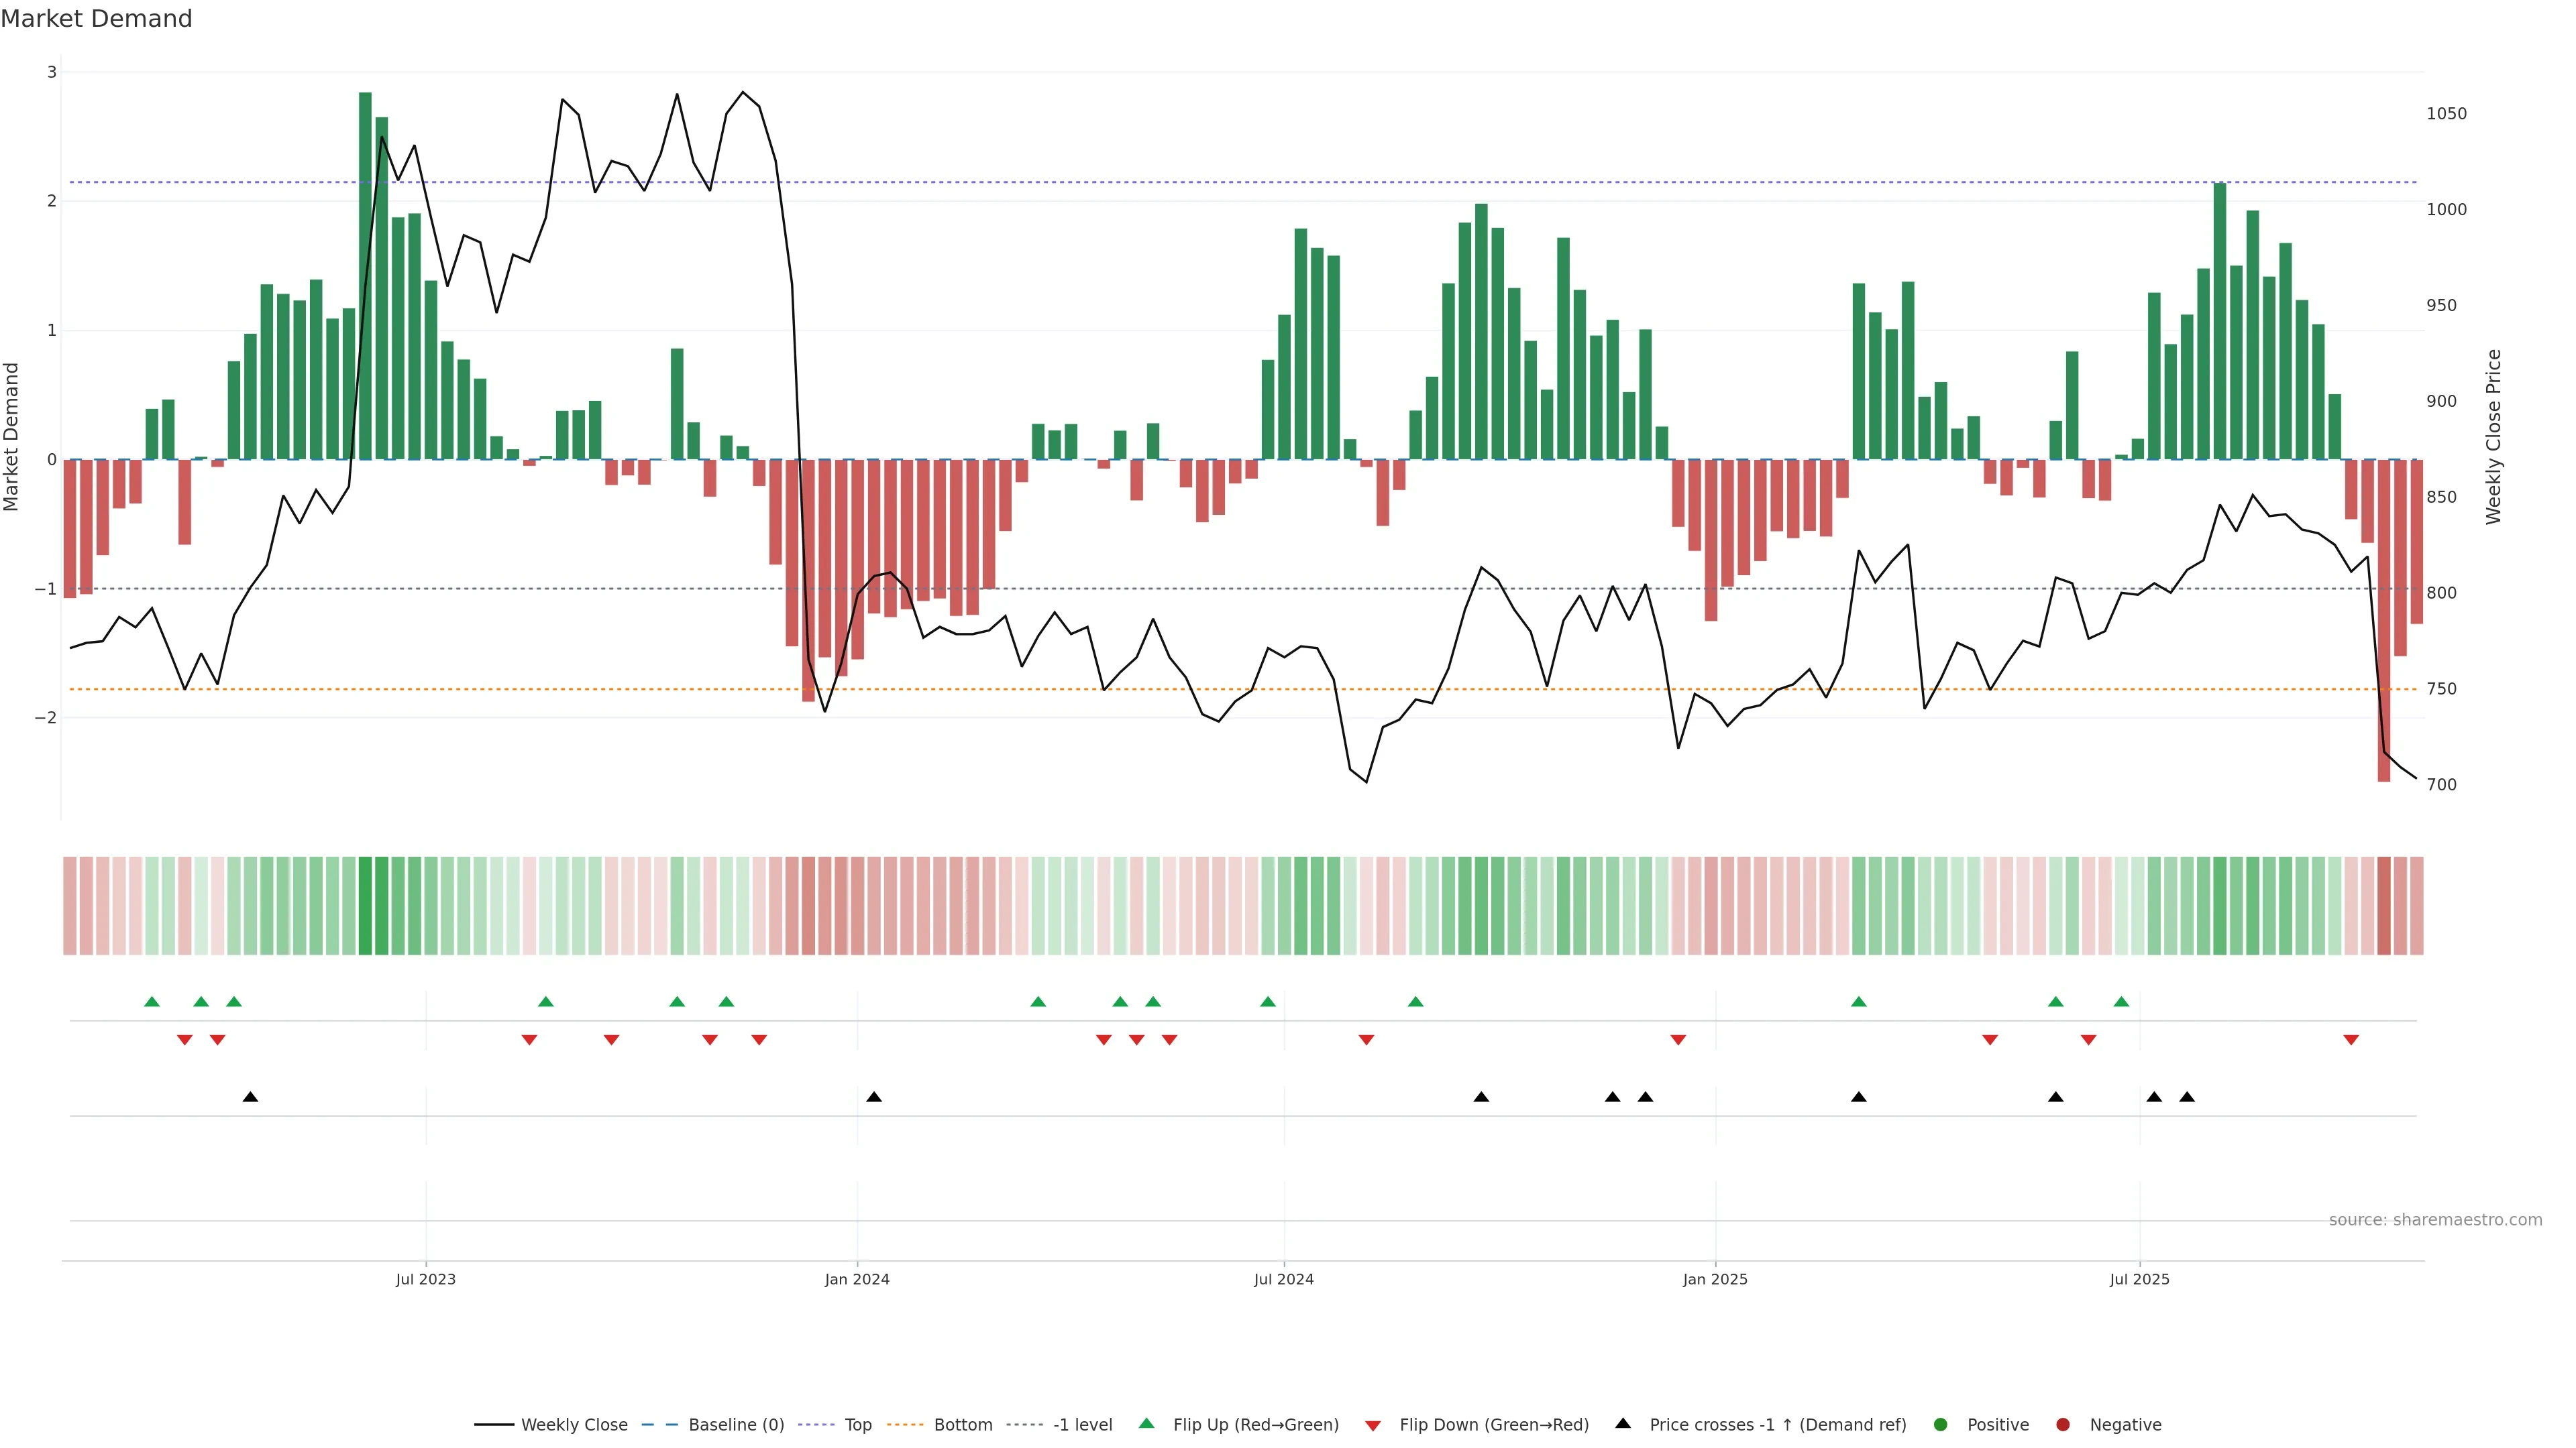Image resolution: width=2576 pixels, height=1448 pixels.
Task: Click the dark red Negative circle legend icon
Action: coord(2062,1424)
